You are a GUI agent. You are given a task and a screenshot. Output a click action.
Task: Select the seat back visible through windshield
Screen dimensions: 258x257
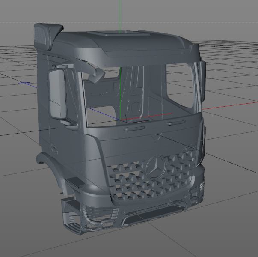pyautogui.click(x=135, y=92)
